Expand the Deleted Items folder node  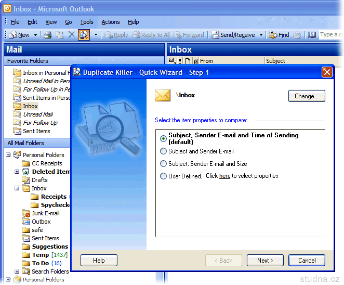point(17,172)
